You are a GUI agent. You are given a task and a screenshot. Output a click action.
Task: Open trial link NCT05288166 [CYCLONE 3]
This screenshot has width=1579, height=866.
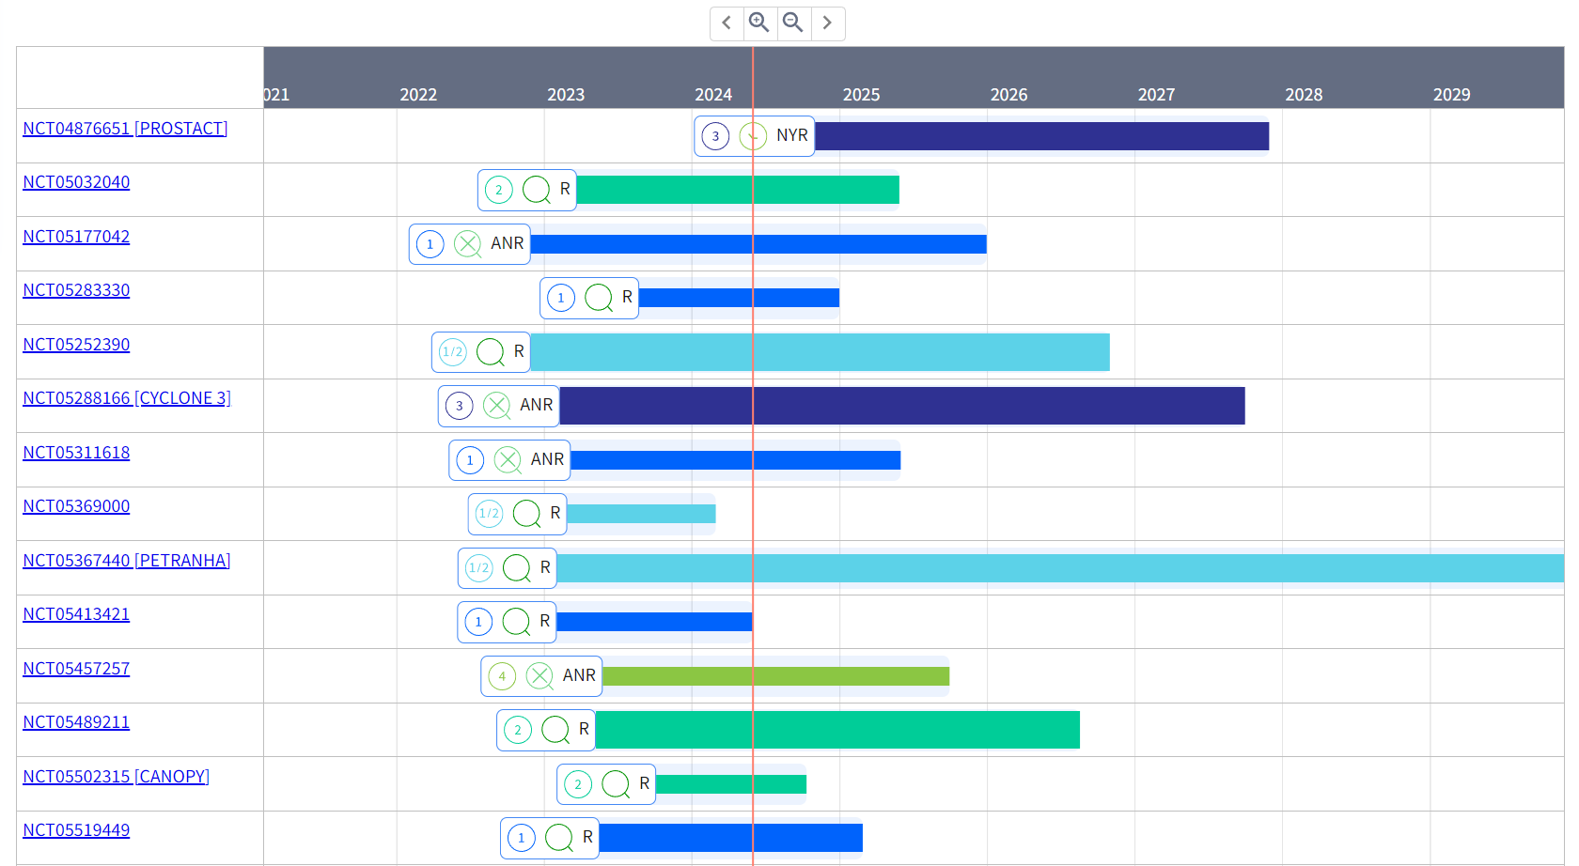127,398
